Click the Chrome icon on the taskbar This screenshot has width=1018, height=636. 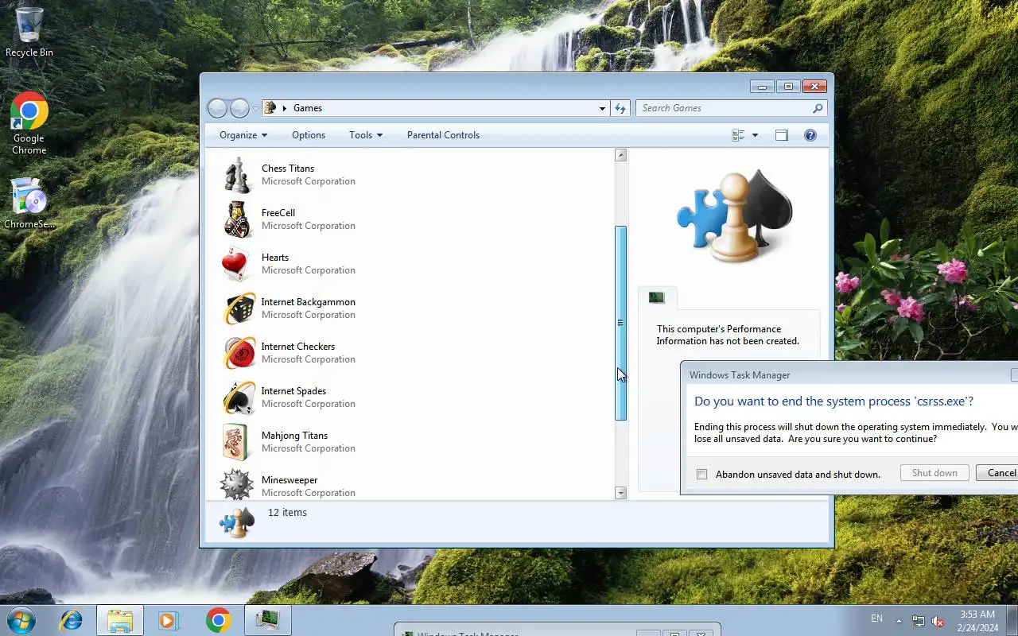coord(219,620)
